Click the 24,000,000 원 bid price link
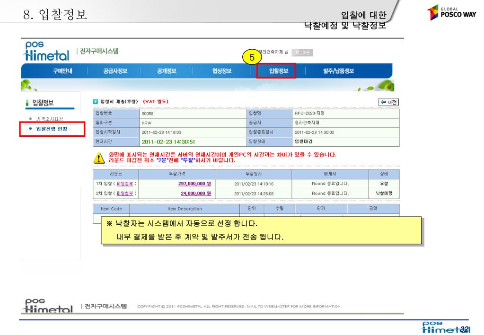The height and width of the screenshot is (335, 484). (196, 193)
